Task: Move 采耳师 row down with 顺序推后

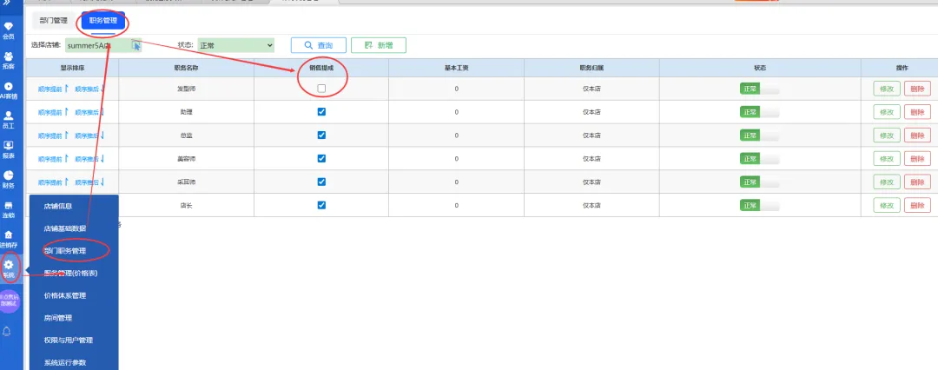Action: coord(89,182)
